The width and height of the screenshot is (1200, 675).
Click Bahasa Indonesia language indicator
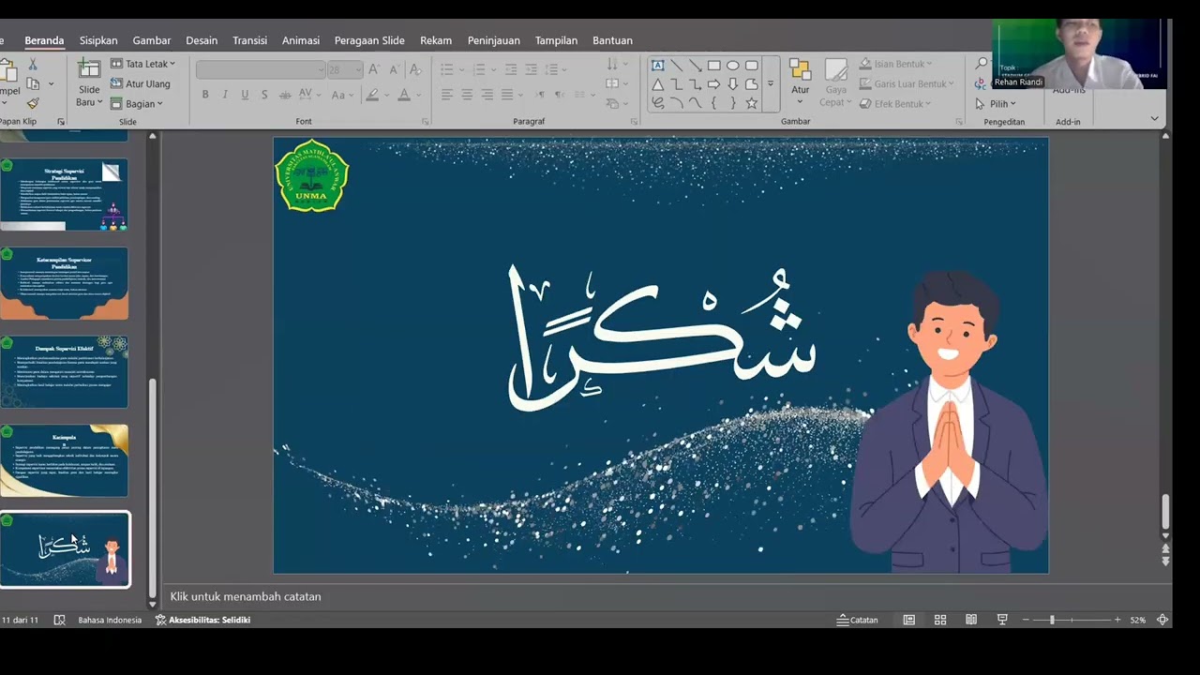click(x=110, y=620)
